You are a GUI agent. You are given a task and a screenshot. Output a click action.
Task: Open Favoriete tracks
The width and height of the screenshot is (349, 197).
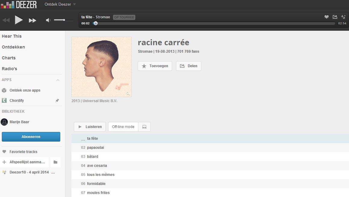[x=24, y=152]
